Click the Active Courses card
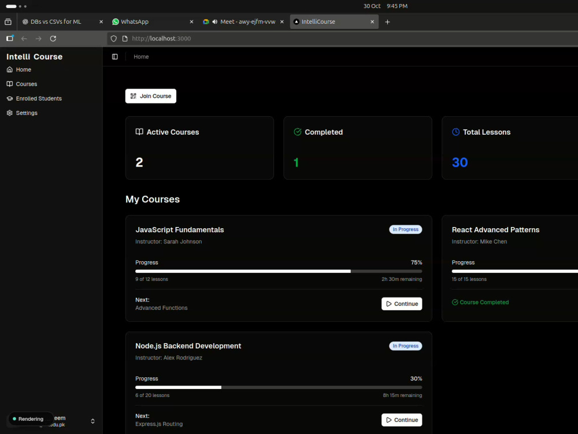This screenshot has height=434, width=578. tap(199, 148)
